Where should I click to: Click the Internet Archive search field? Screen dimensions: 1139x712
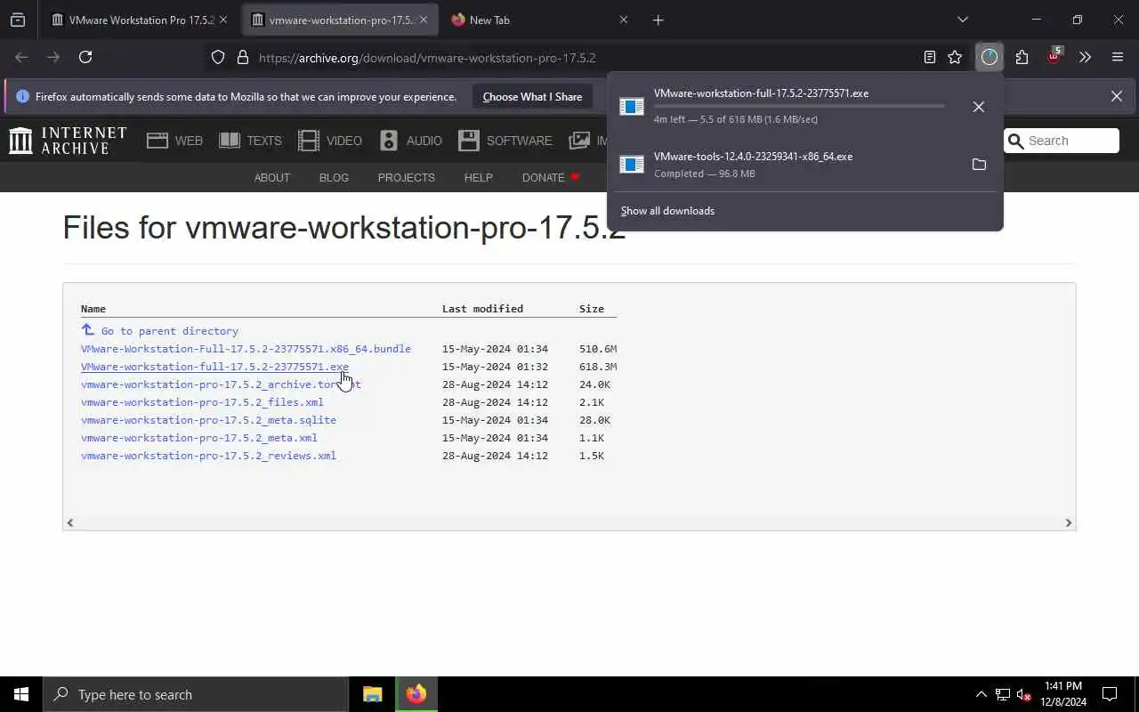pos(1062,141)
